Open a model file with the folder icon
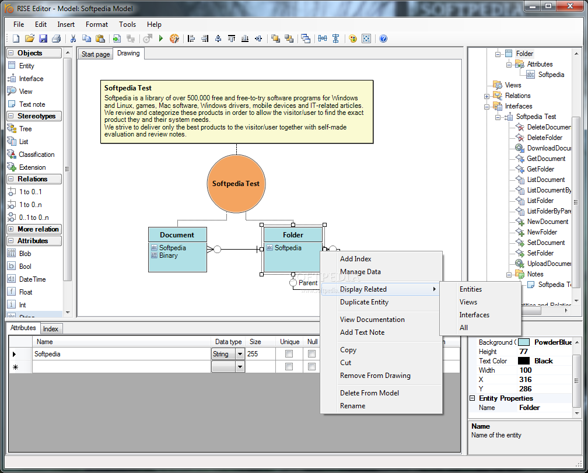 (30, 38)
